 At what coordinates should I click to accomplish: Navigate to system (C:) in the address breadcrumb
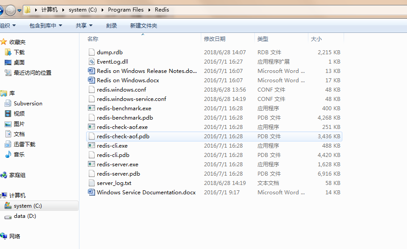tap(83, 10)
